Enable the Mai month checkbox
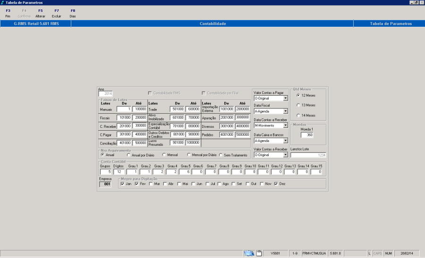The height and width of the screenshot is (258, 425). (179, 183)
